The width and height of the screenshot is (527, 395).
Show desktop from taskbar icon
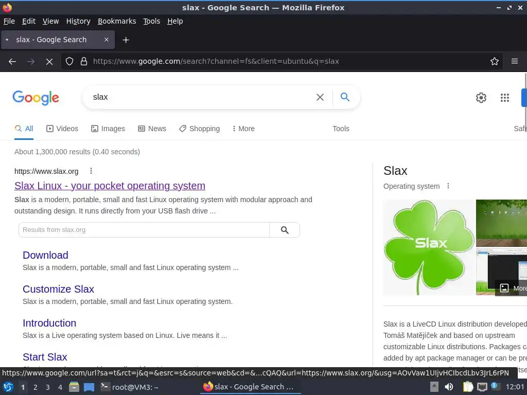(89, 387)
